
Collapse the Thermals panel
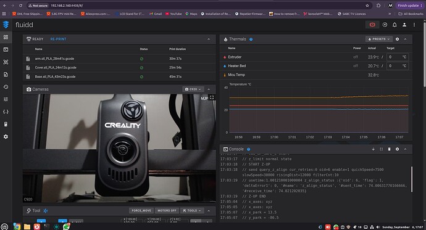(406, 39)
